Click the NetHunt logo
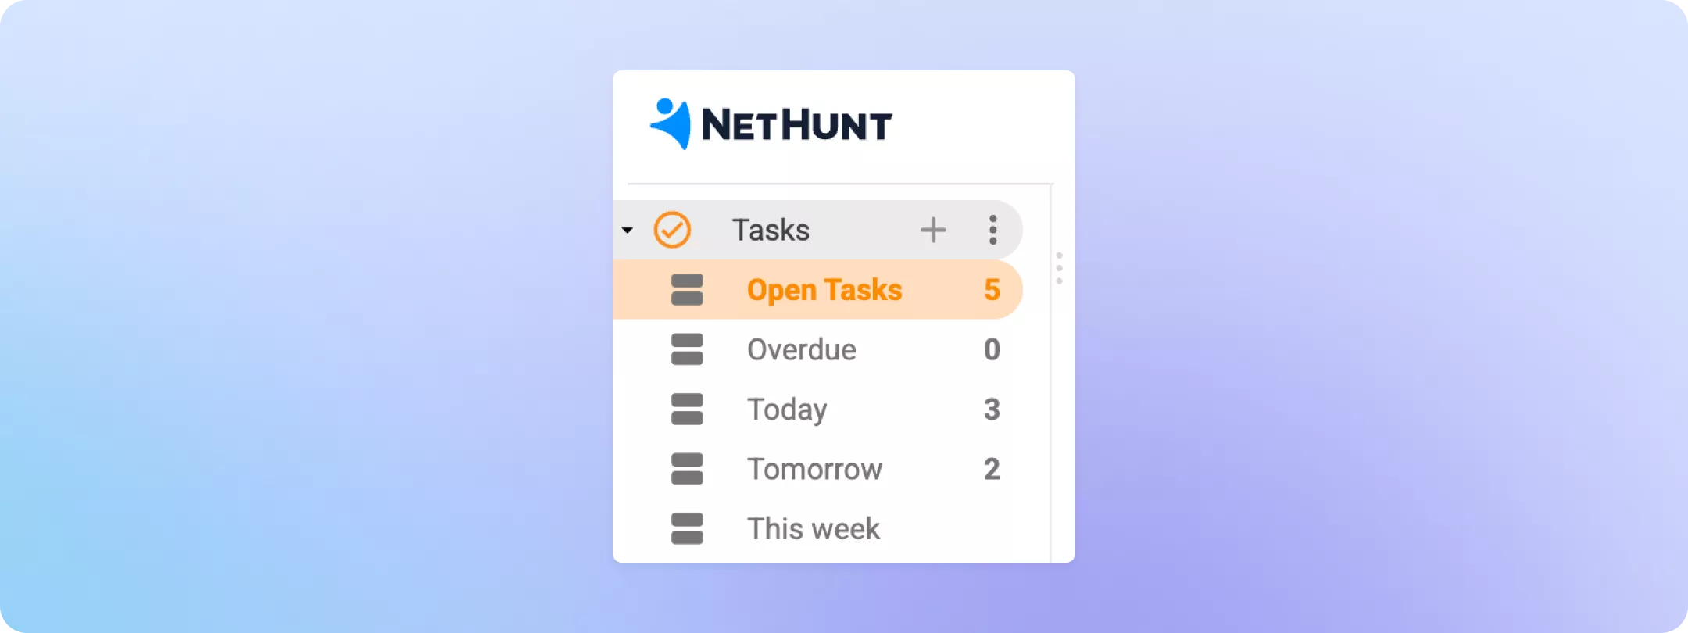The width and height of the screenshot is (1688, 633). point(771,124)
